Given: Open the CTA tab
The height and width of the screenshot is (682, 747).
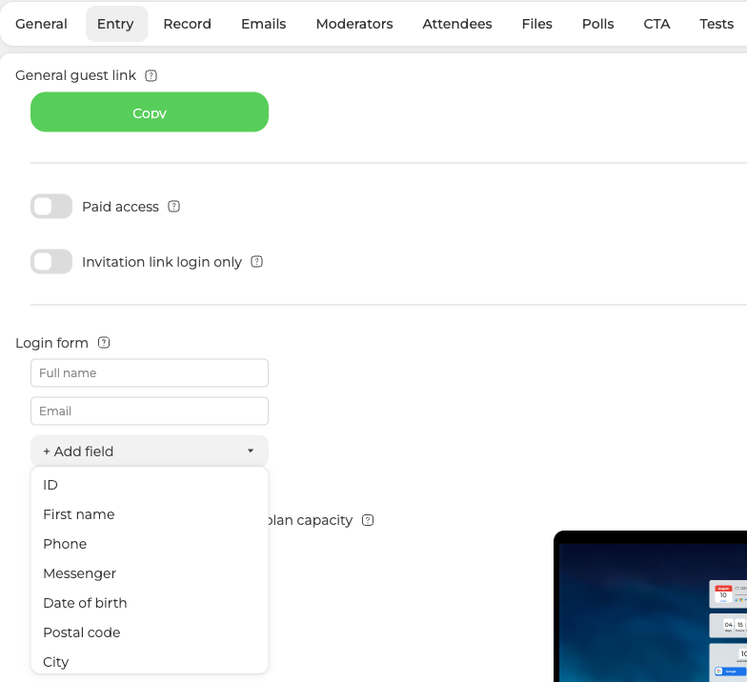Looking at the screenshot, I should click(x=656, y=24).
